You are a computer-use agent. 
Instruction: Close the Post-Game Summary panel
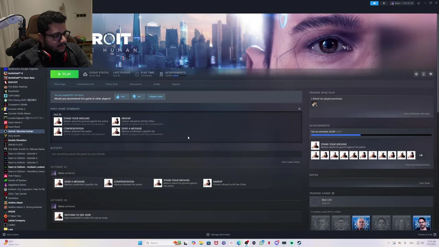[299, 109]
